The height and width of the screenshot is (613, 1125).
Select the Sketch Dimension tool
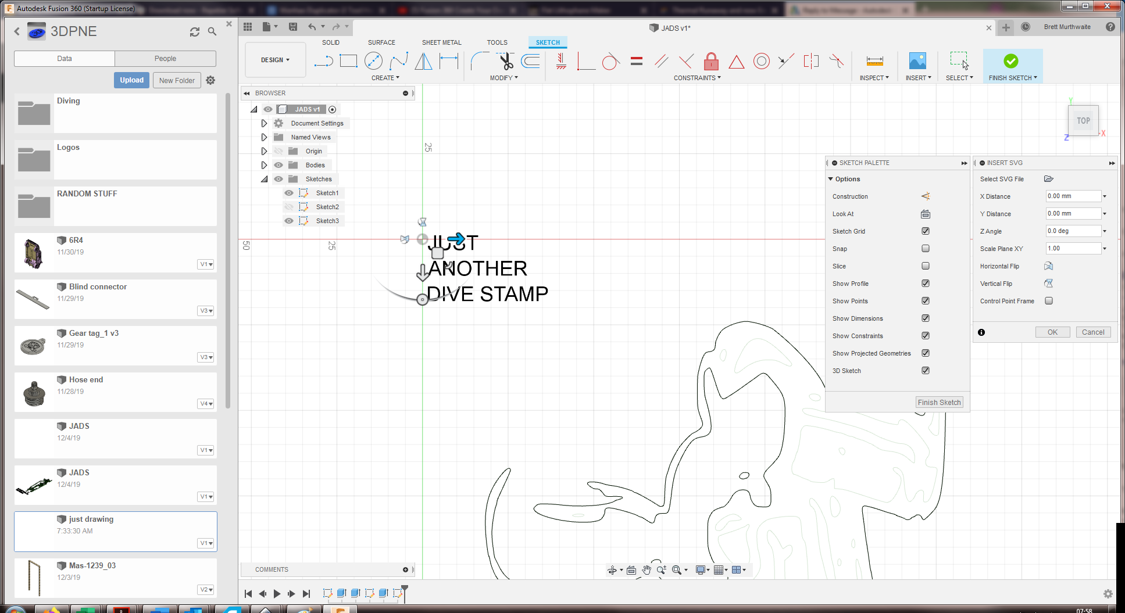(x=449, y=61)
